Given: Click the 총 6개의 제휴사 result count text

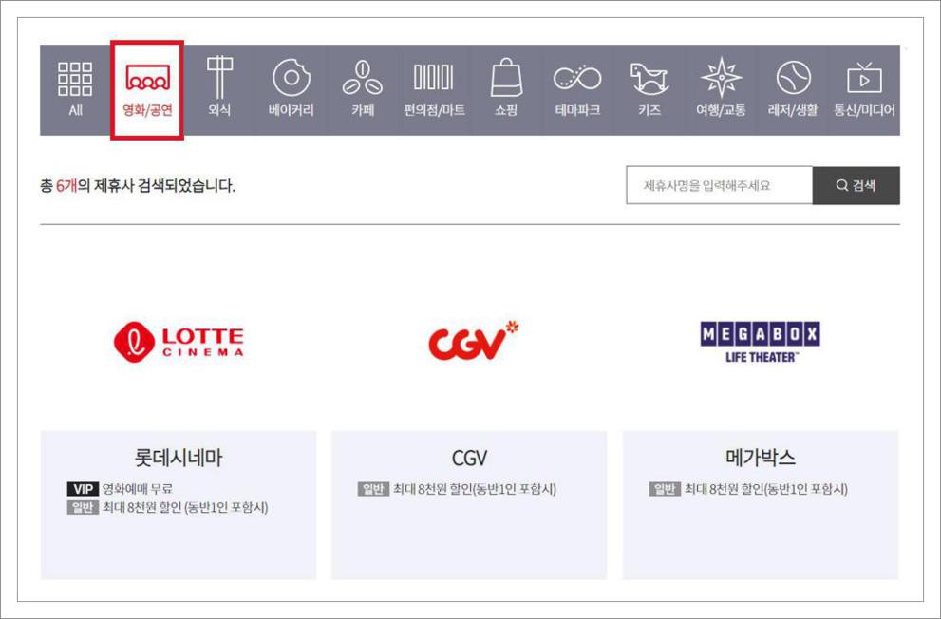Looking at the screenshot, I should pyautogui.click(x=138, y=186).
